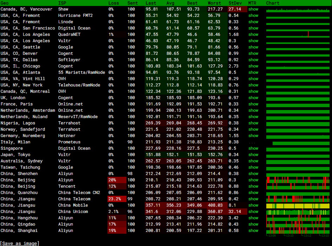
Task: Show MTR for Nuland WeservIT/RamNode
Action: tap(253, 117)
